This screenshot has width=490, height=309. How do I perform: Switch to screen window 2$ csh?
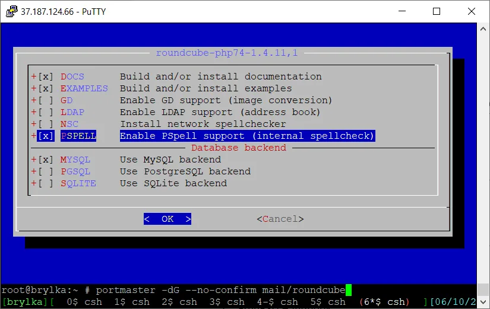click(x=179, y=302)
